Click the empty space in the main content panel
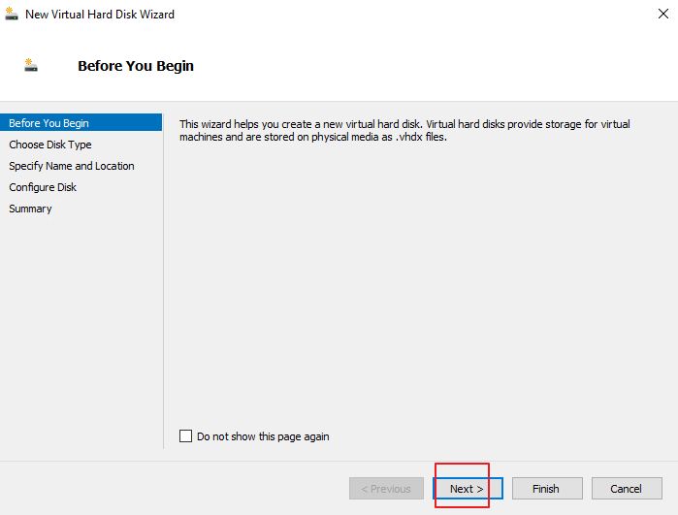The image size is (678, 515). point(417,291)
